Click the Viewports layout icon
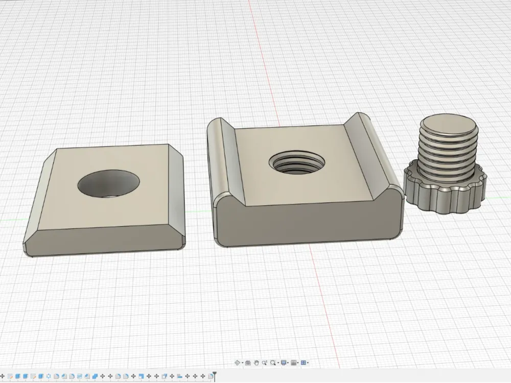The width and height of the screenshot is (511, 383). [304, 363]
